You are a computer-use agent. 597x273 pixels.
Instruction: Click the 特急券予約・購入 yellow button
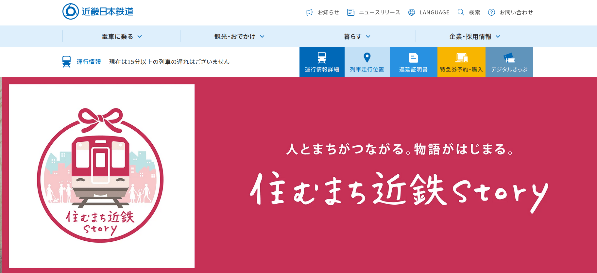click(461, 62)
